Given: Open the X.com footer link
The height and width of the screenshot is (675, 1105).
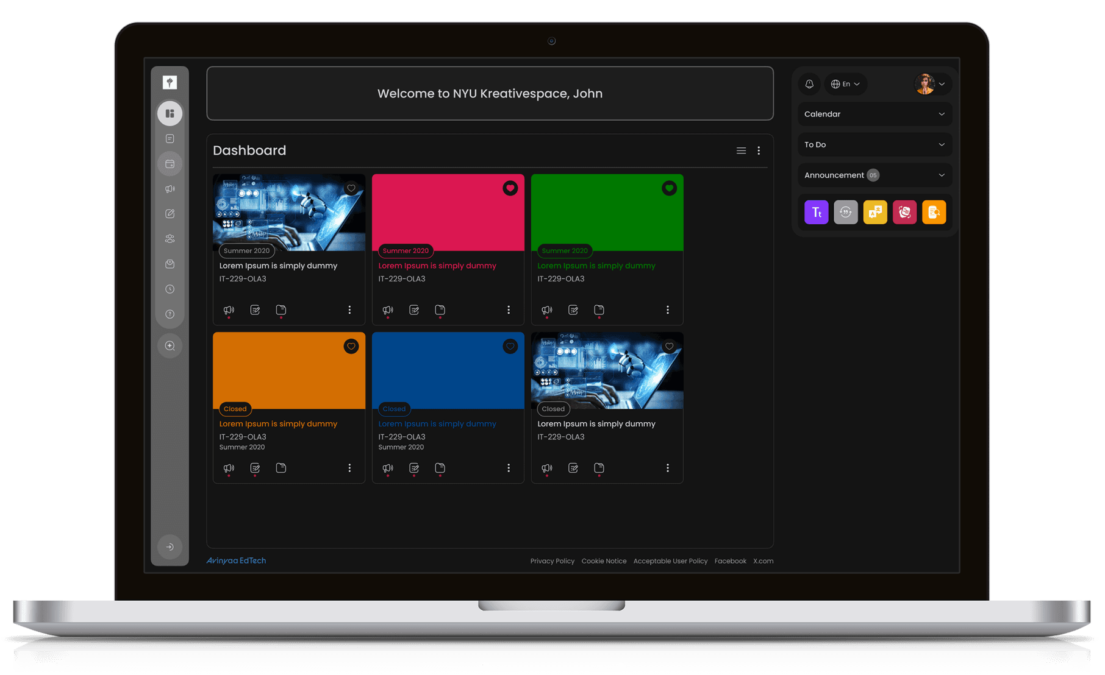Looking at the screenshot, I should [x=763, y=561].
